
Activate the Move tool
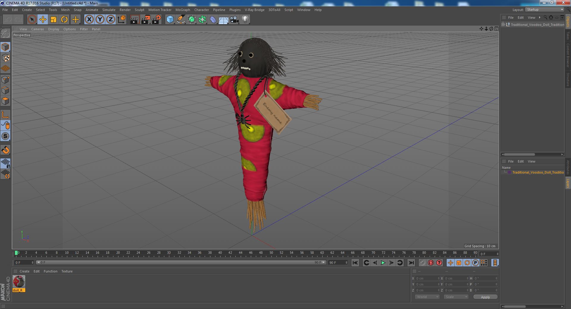[43, 20]
